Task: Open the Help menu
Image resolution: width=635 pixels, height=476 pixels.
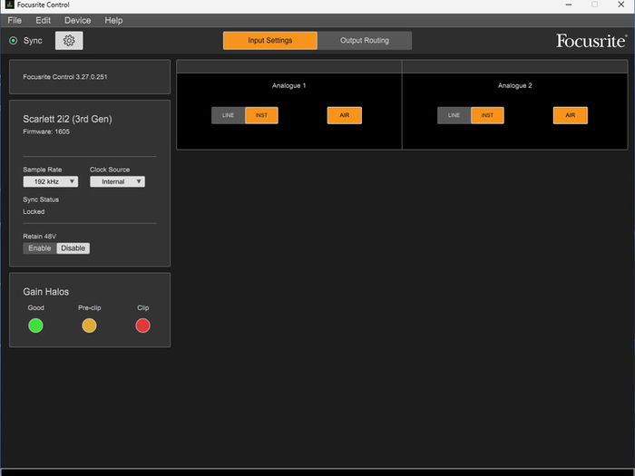Action: 113,20
